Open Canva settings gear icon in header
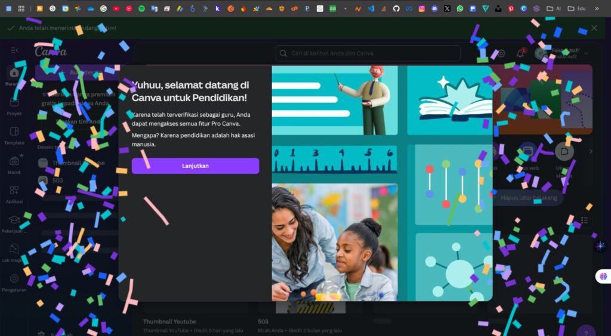Viewport: 611px width, 336px height. click(501, 53)
